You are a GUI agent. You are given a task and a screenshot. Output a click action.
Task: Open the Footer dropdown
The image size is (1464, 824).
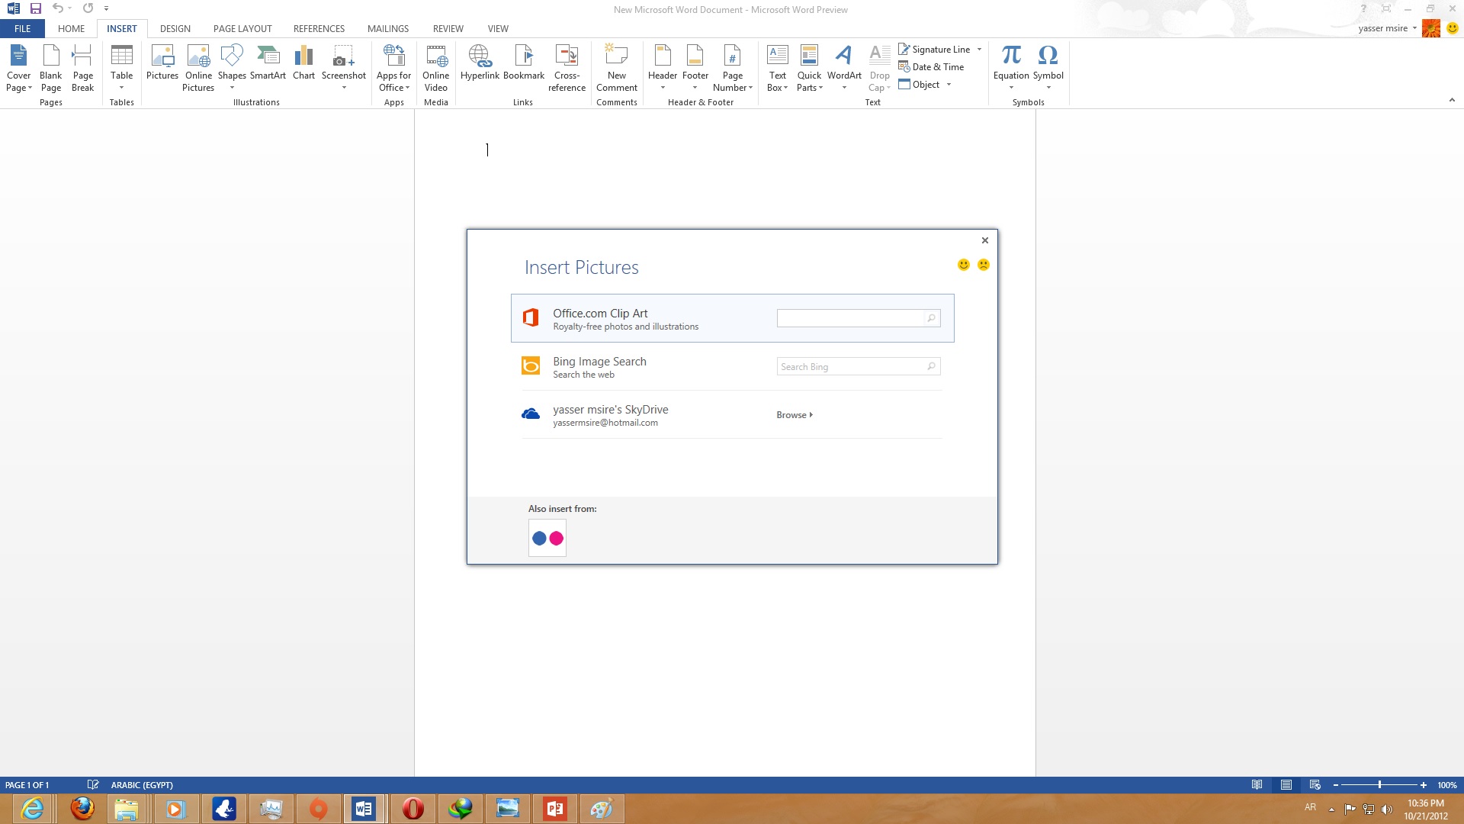click(695, 68)
